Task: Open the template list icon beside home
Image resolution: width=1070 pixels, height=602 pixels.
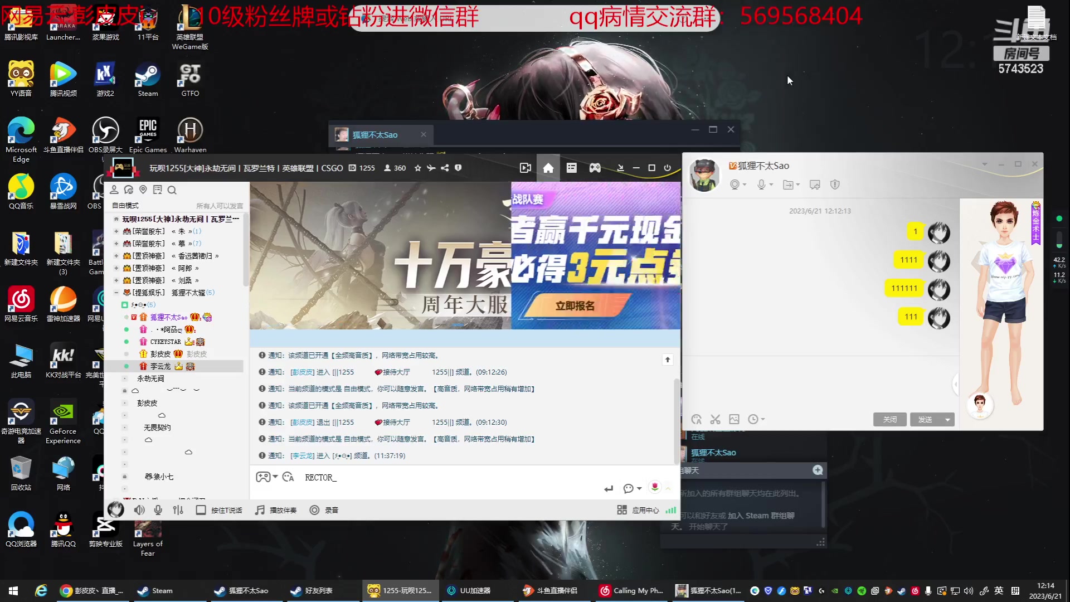Action: pos(572,168)
